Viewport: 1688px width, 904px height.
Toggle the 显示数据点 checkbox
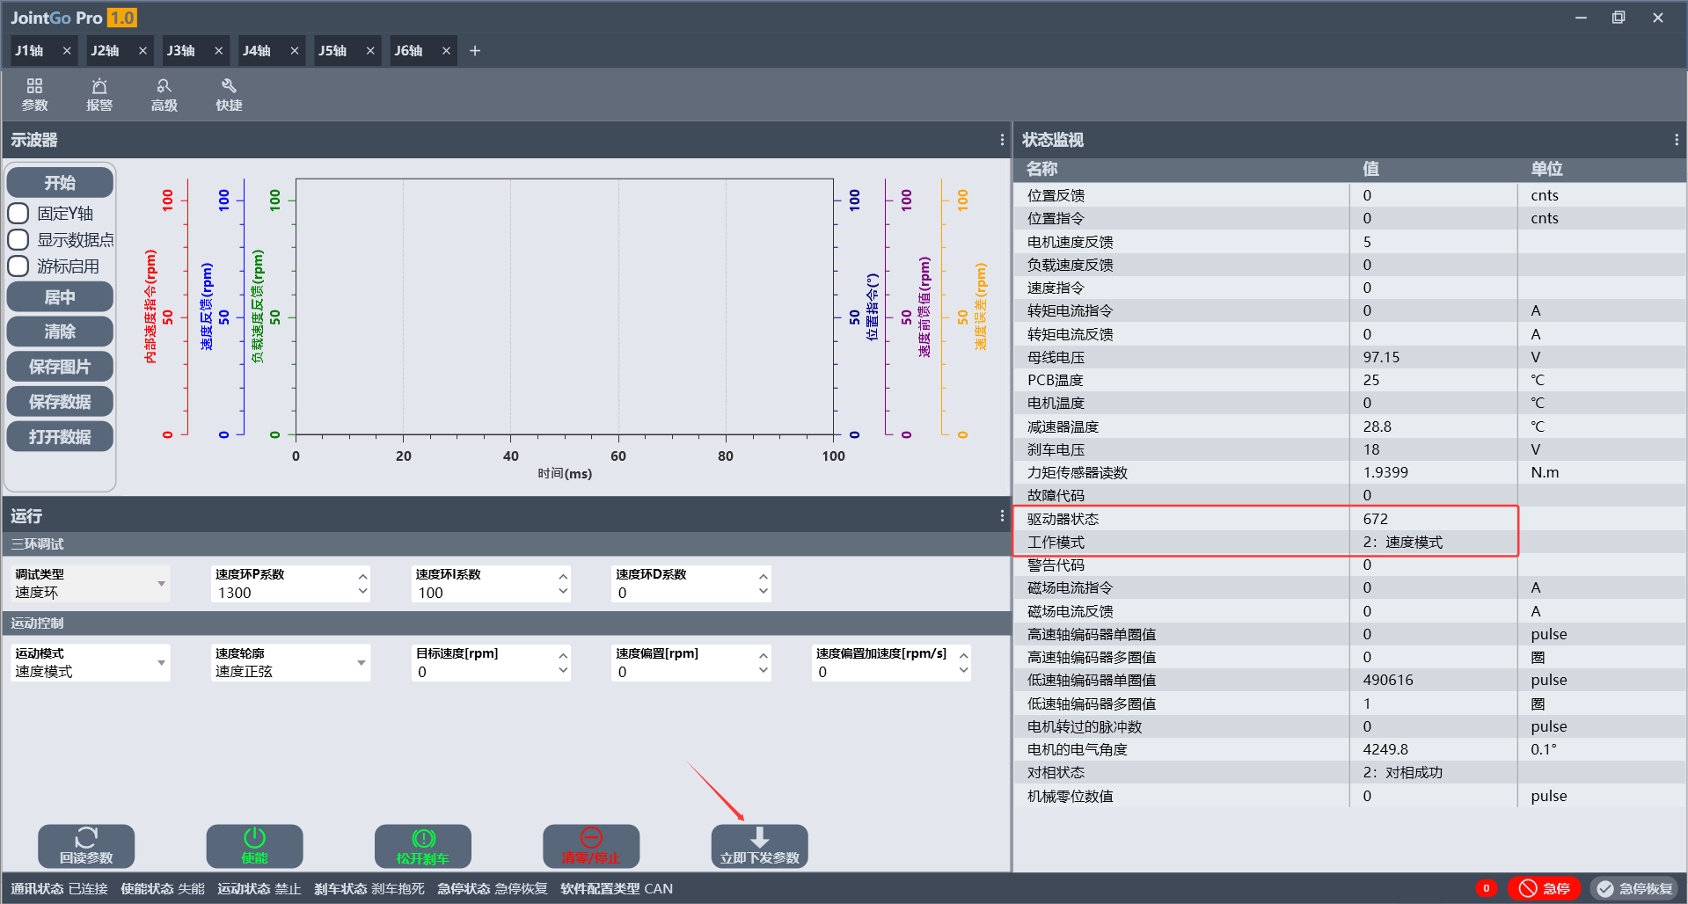[18, 240]
